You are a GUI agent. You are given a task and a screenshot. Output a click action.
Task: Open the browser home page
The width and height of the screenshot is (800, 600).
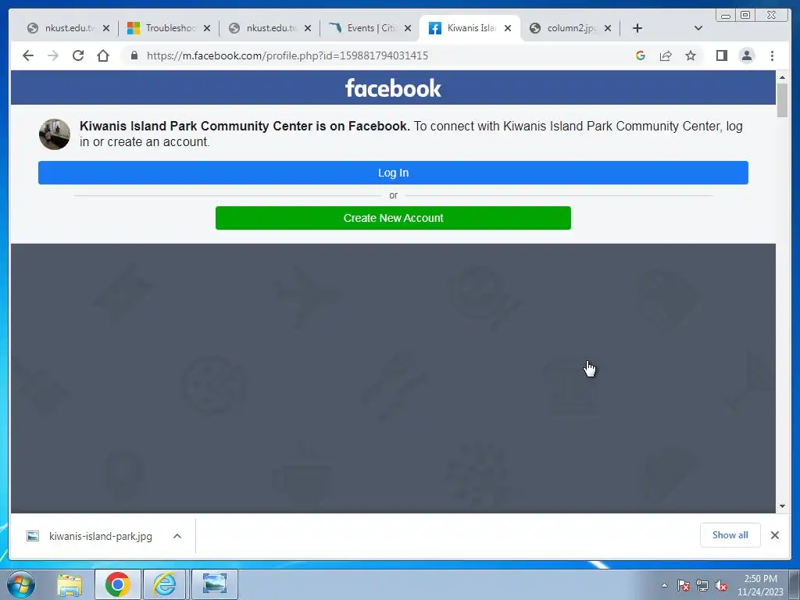point(103,55)
